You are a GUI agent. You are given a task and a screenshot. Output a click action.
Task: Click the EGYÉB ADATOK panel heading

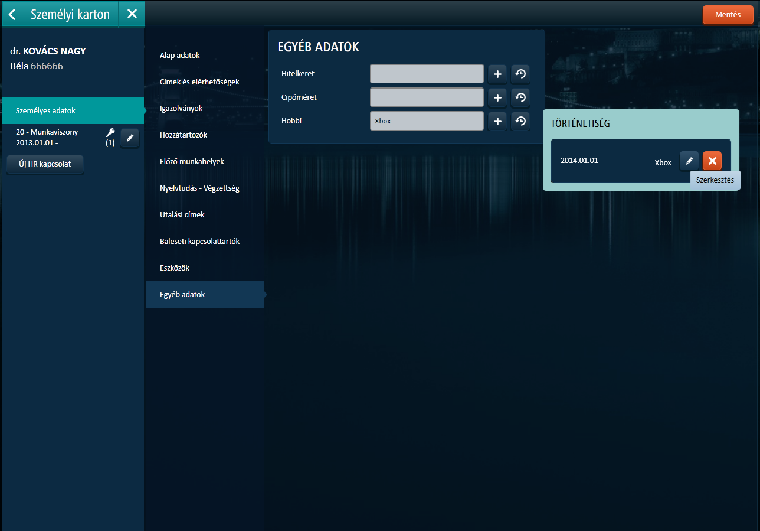click(x=319, y=47)
